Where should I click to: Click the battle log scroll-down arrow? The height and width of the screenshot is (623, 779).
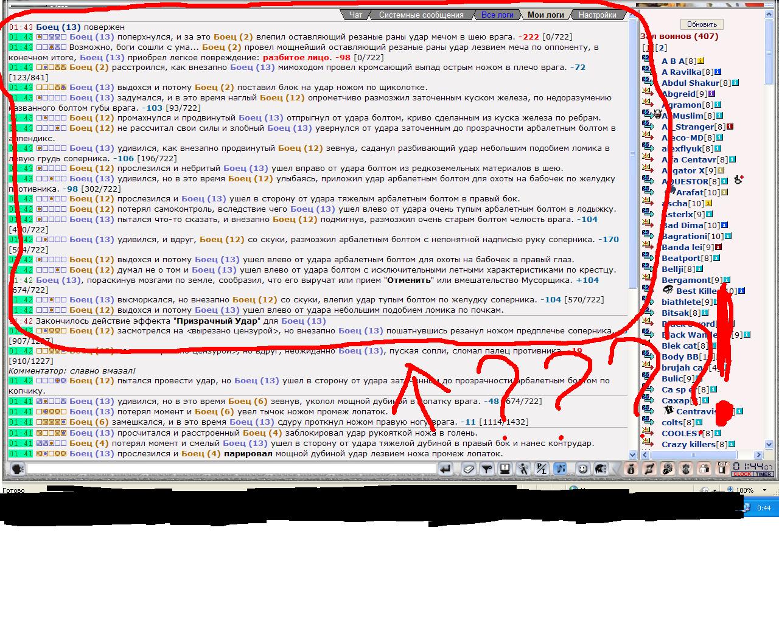[x=632, y=454]
